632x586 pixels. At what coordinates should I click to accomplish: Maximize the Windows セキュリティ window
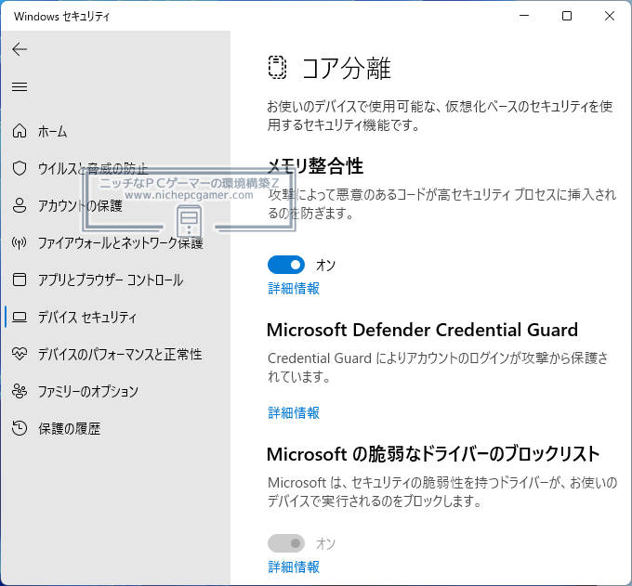click(567, 16)
